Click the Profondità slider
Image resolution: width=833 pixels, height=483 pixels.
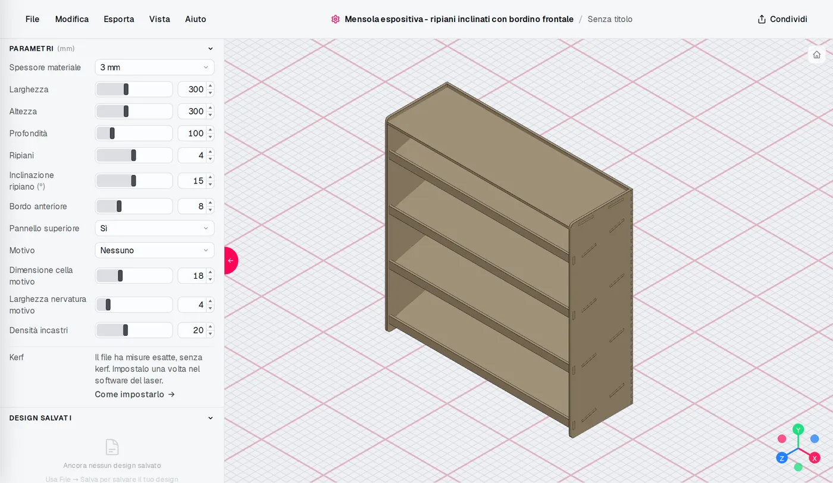click(x=134, y=133)
